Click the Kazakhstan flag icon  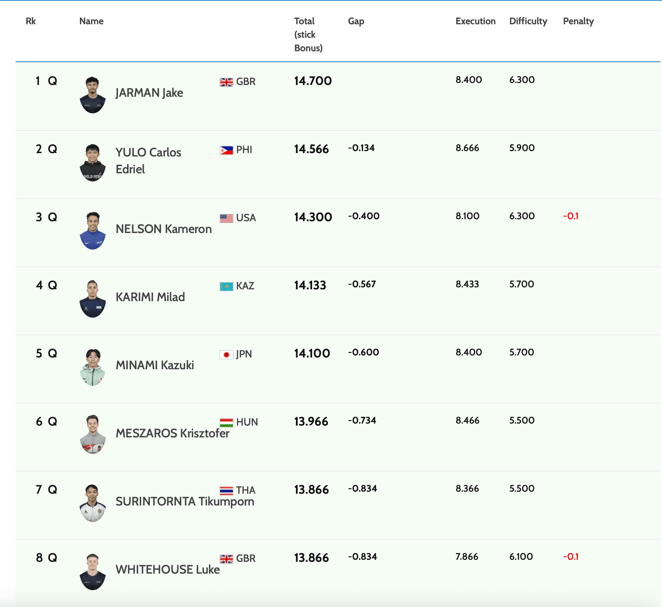[x=226, y=286]
